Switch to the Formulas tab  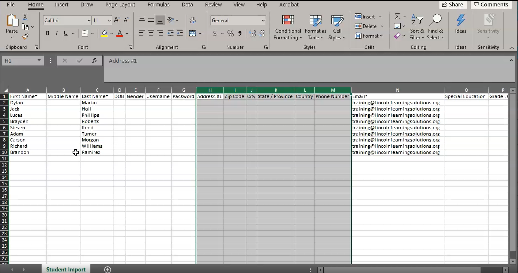[x=158, y=5]
